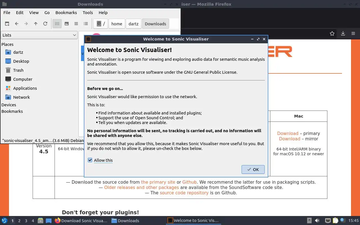Click the removable media tray icon
Screen dimensions: 360x225
click(x=309, y=220)
